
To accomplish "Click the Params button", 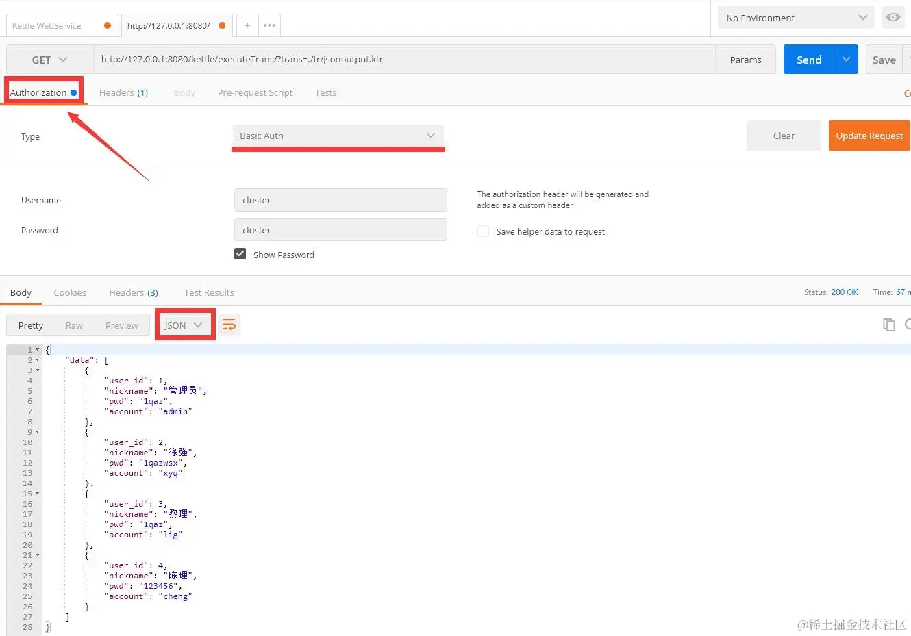I will (745, 60).
